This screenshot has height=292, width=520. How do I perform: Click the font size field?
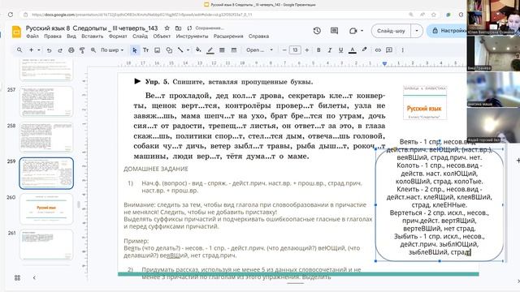tap(295, 50)
